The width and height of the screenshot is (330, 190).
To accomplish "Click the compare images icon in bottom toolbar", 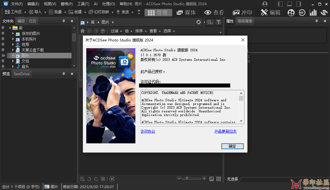I will point(103,179).
